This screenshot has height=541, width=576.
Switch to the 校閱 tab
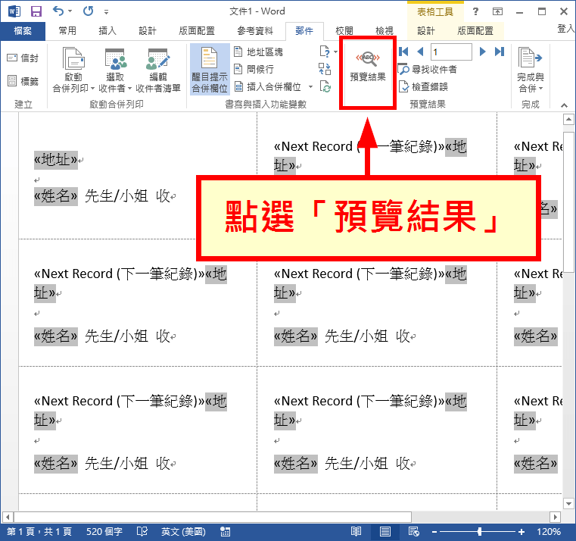point(344,31)
